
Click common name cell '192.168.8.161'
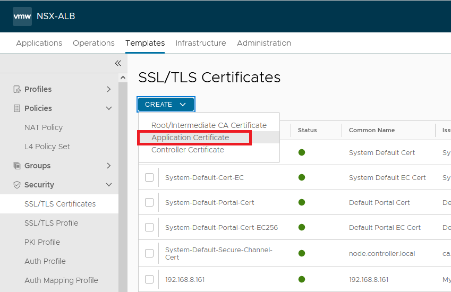[369, 279]
